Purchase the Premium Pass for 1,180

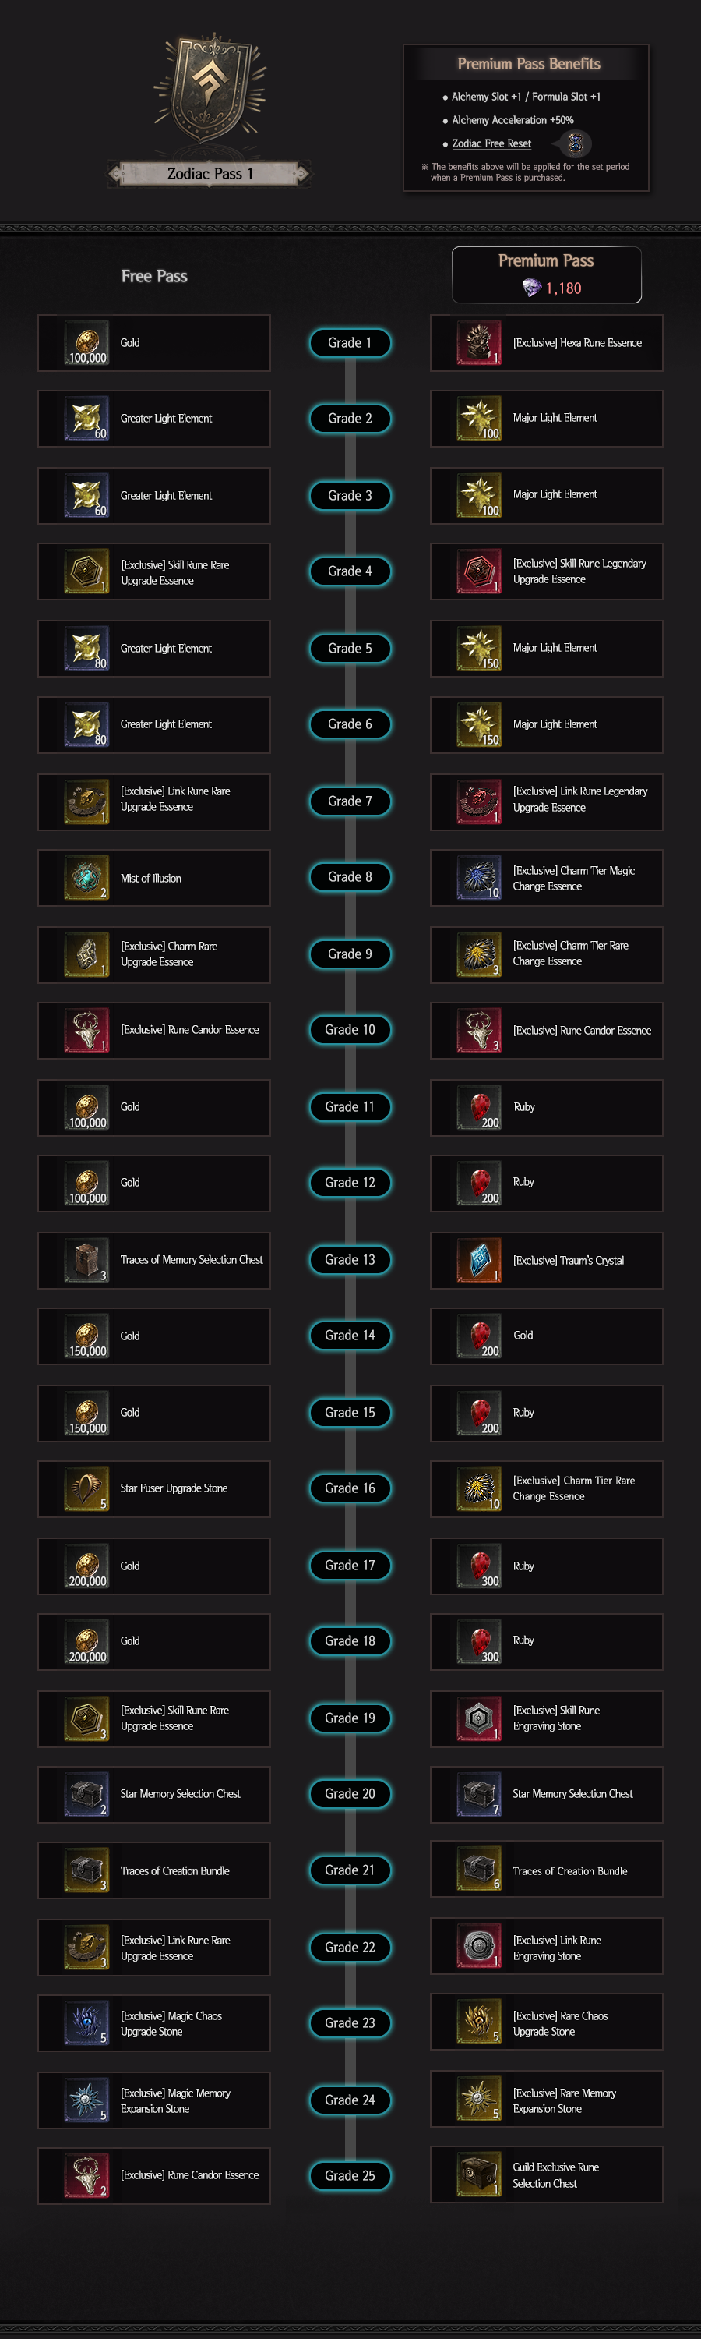click(x=547, y=274)
